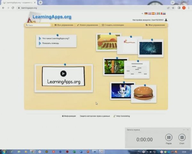Open 'Все упражнения' menu item
Image resolution: width=192 pixels, height=154 pixels.
(64, 25)
